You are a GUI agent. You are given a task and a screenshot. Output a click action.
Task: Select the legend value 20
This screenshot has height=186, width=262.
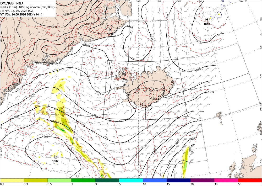pyautogui.click(x=192, y=184)
